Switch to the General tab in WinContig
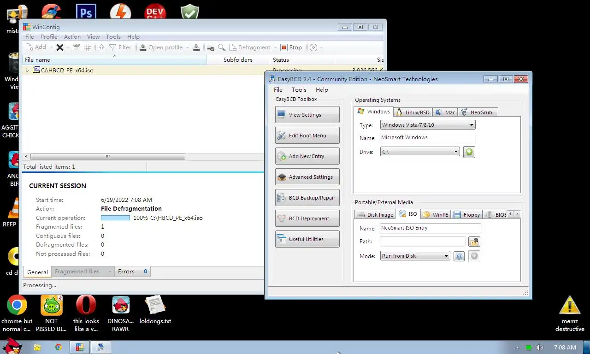590x354 pixels. point(37,272)
